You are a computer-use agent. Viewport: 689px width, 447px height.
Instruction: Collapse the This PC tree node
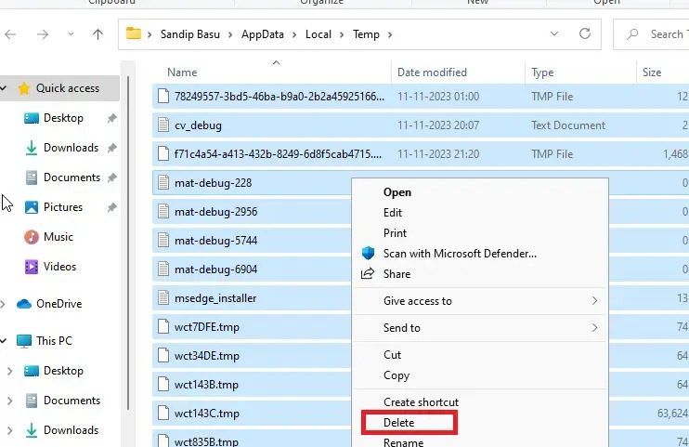(x=4, y=341)
